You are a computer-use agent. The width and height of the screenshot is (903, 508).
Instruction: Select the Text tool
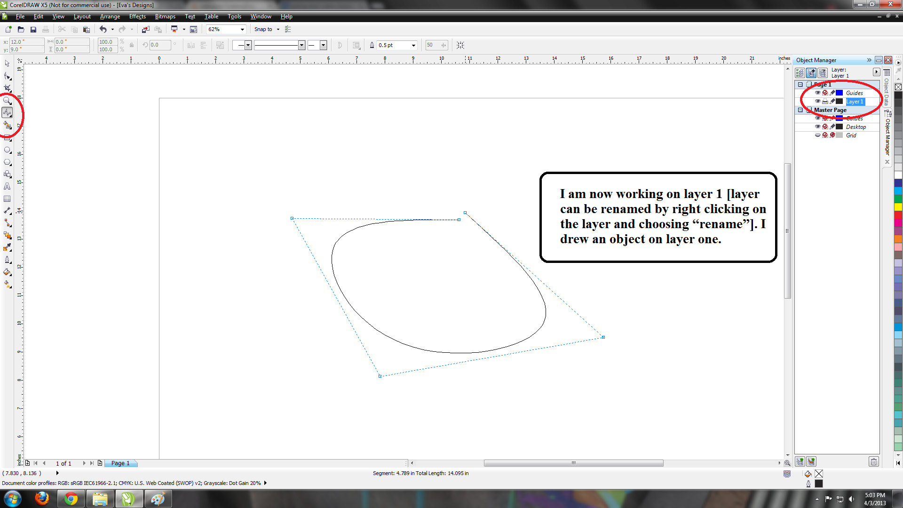click(7, 187)
